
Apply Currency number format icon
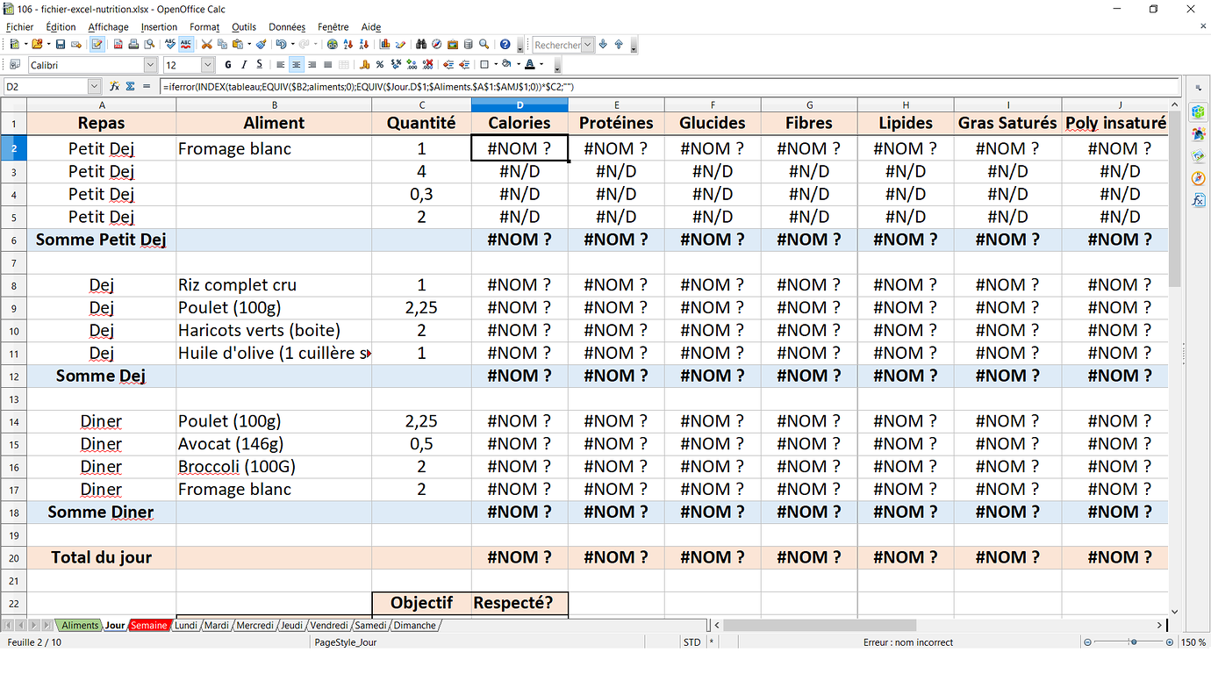tap(366, 64)
